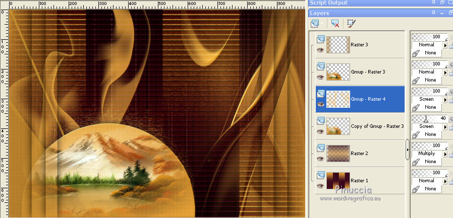Collapse layers pane using splitter arrow handle
Image resolution: width=453 pixels, height=218 pixels.
click(408, 150)
